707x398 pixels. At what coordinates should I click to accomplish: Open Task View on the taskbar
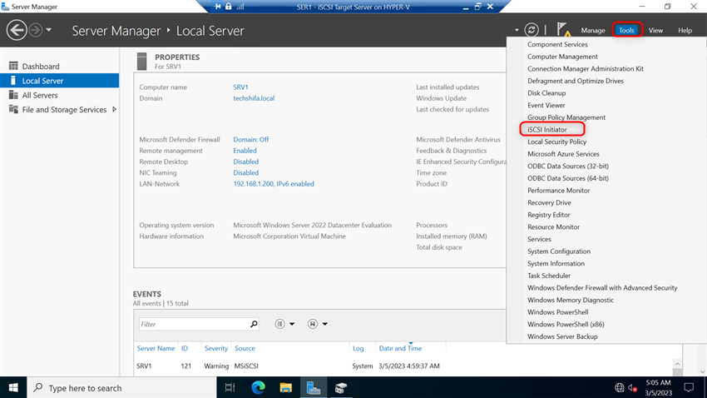point(230,388)
